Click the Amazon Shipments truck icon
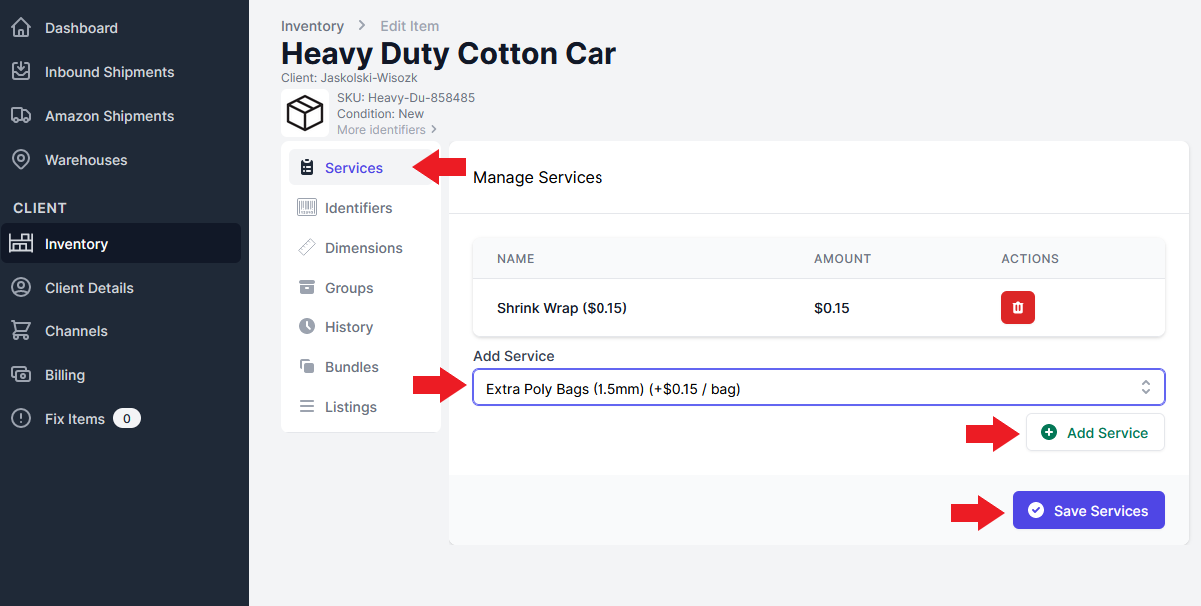The width and height of the screenshot is (1201, 606). 20,116
